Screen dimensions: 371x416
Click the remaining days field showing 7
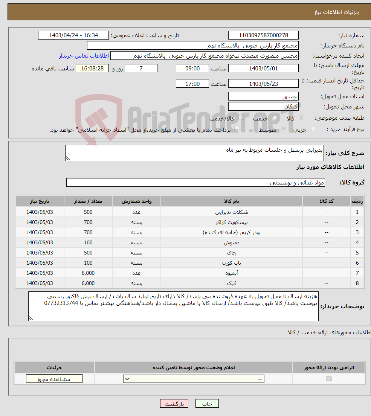tap(141, 69)
